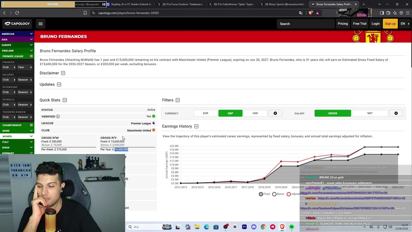Expand the Americas sidebar menu
Screen dimensions: 412x232
[x=17, y=34]
